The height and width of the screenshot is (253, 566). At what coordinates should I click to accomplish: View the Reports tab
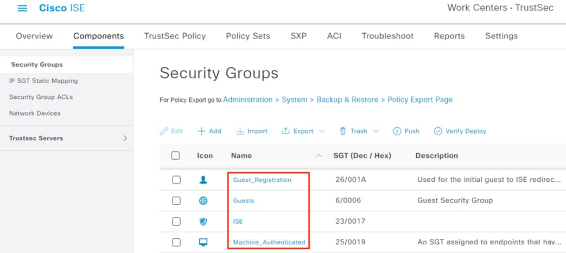pyautogui.click(x=449, y=36)
